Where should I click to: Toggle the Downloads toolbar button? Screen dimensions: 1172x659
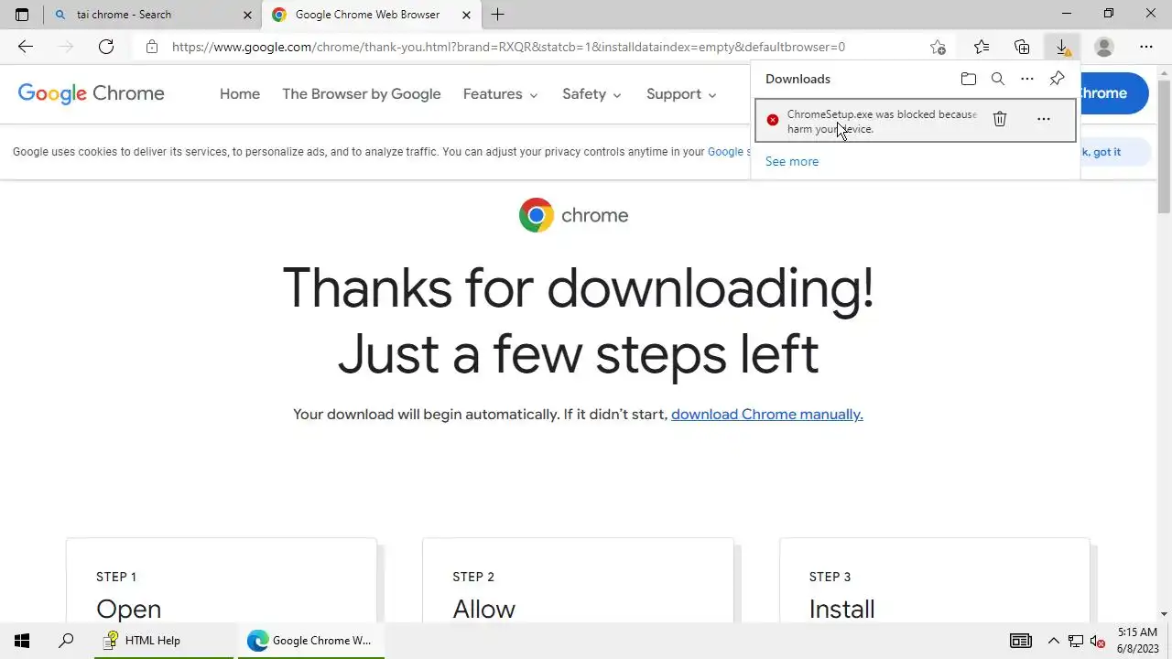point(1062,47)
